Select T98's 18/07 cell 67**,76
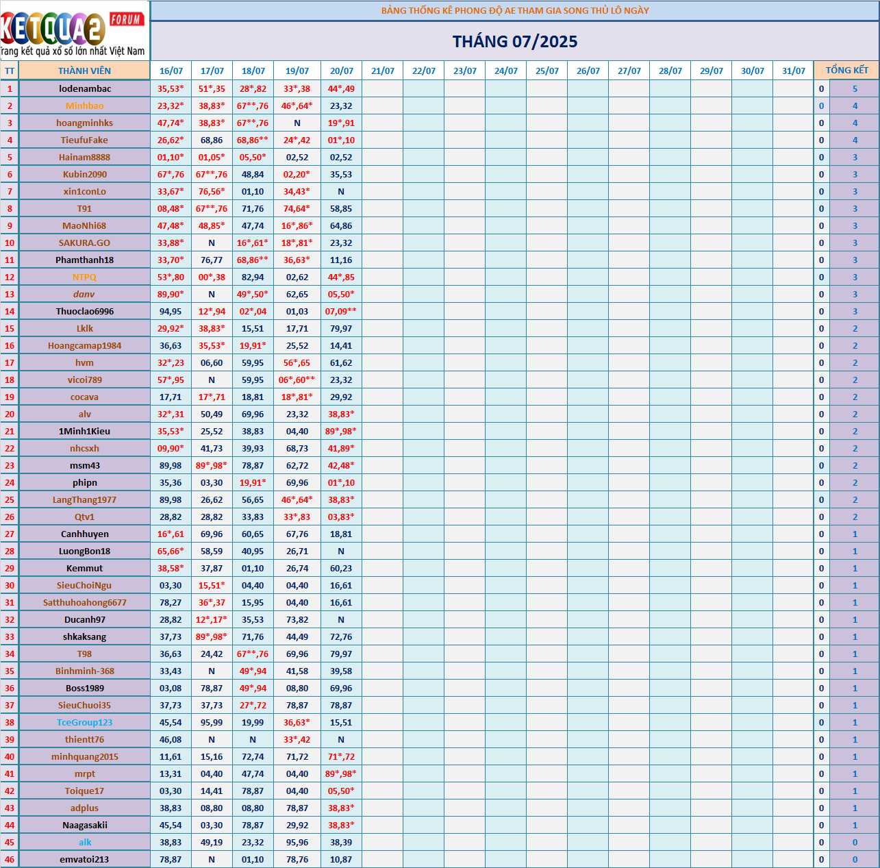This screenshot has width=880, height=868. pos(253,654)
